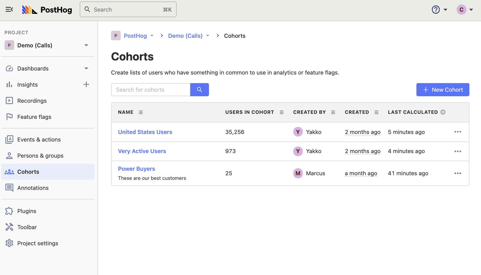
Task: Open Persons & groups page
Action: coord(40,156)
